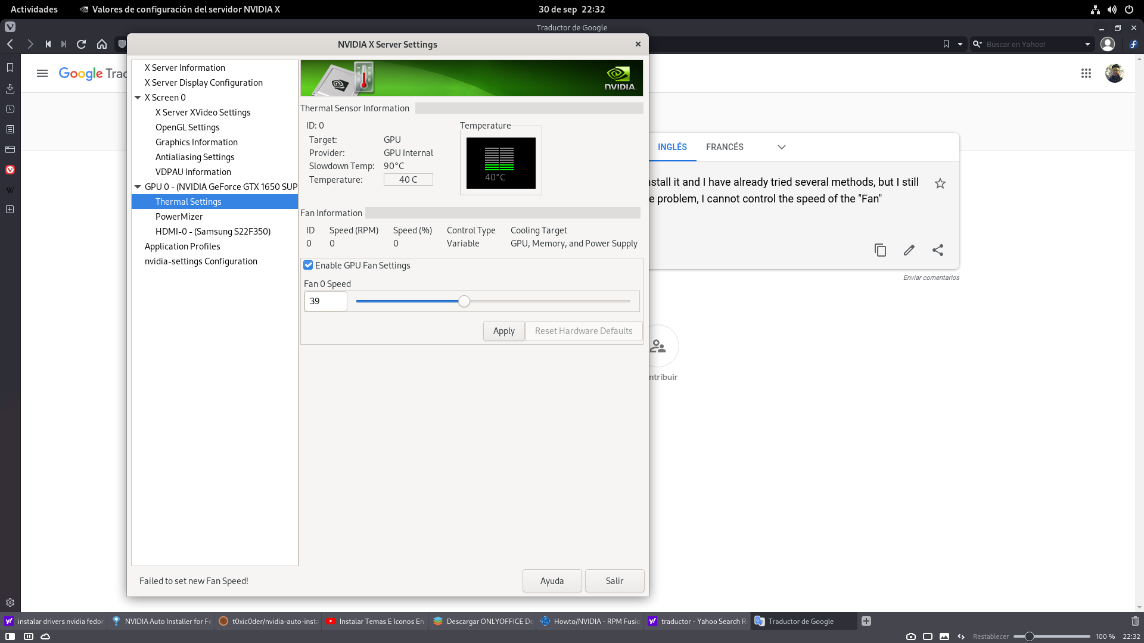1144x643 pixels.
Task: Toggle Enable GPU Fan Settings checkbox
Action: [308, 266]
